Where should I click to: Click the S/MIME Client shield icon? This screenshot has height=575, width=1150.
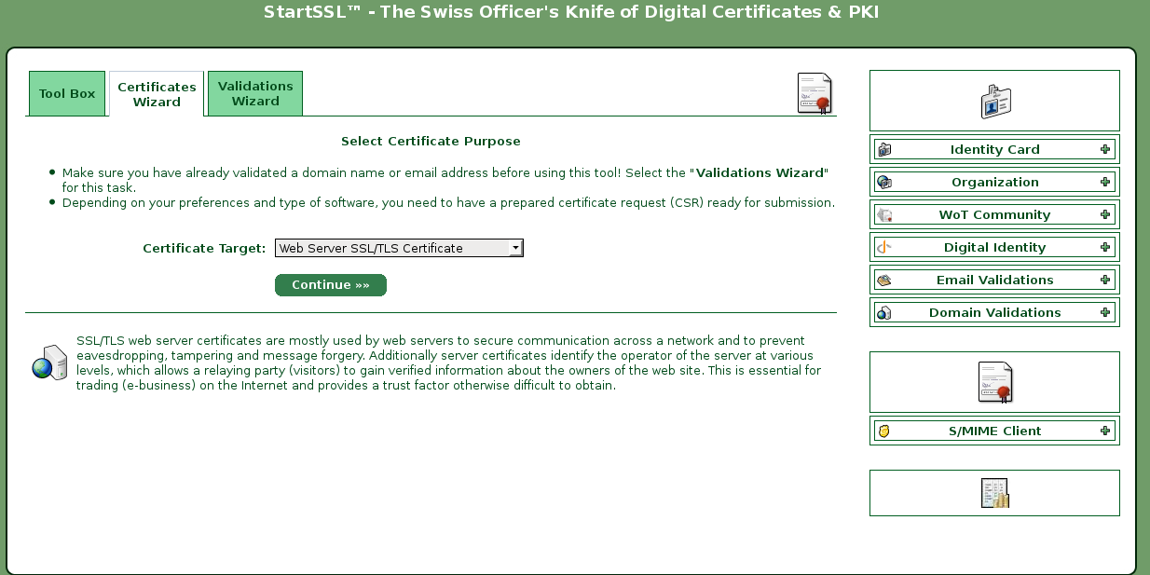click(884, 431)
